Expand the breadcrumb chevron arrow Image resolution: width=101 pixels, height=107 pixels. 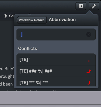point(6,16)
